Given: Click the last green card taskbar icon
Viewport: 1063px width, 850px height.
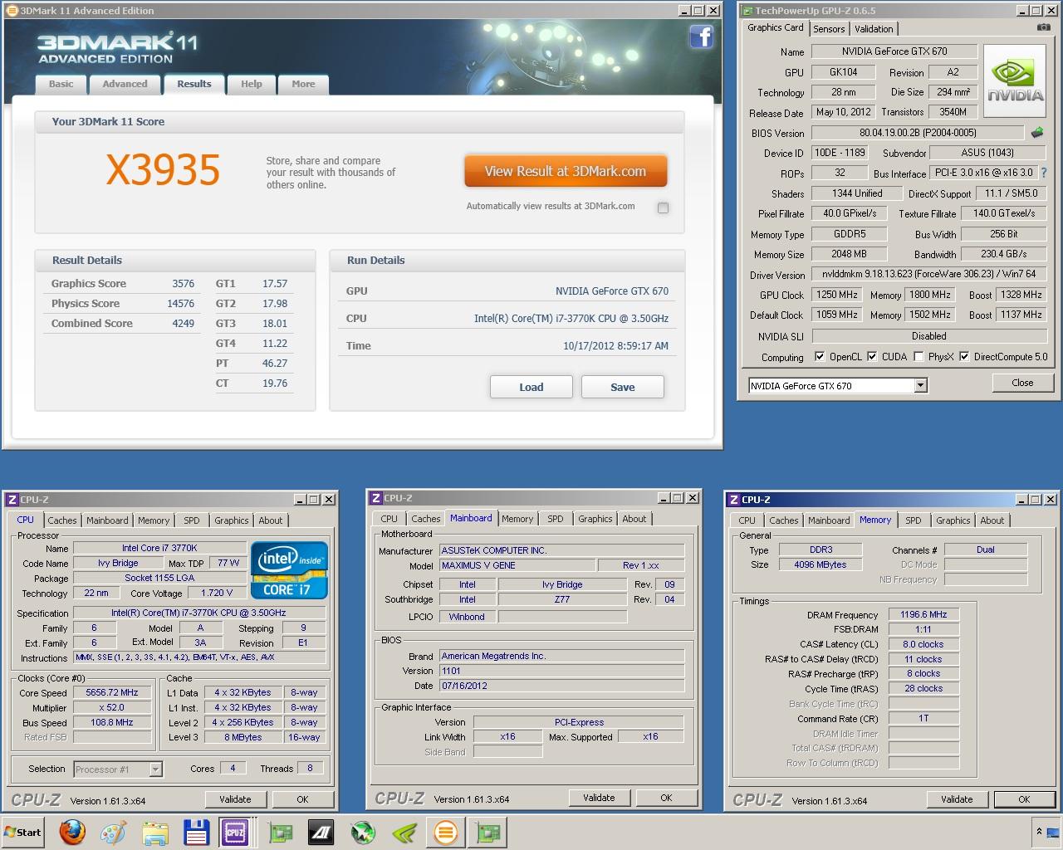Looking at the screenshot, I should tap(487, 832).
